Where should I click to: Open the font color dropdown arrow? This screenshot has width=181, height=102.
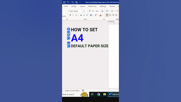click(103, 15)
